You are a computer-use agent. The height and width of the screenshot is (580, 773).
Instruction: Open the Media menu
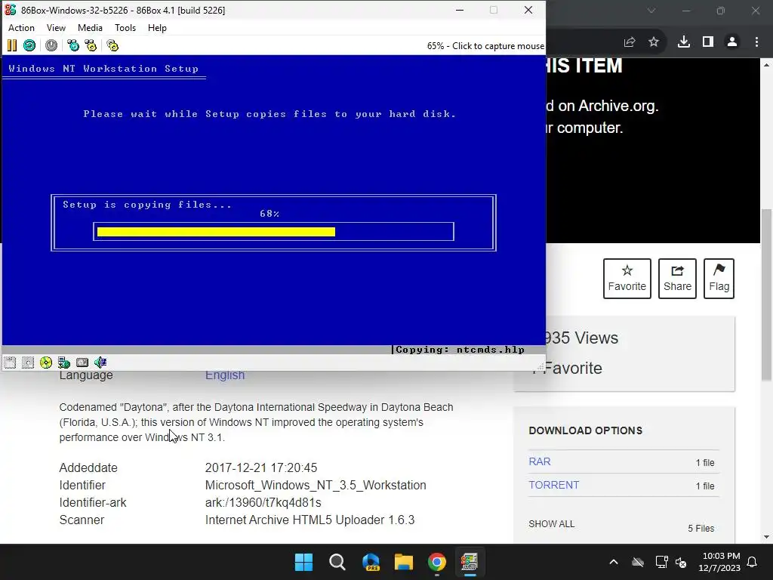(91, 28)
